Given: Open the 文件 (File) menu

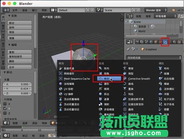Looking at the screenshot, I should [15, 10].
